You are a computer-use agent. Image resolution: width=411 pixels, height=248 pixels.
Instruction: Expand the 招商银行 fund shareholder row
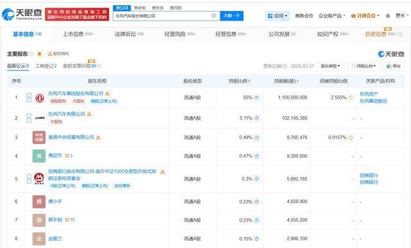coord(29,179)
